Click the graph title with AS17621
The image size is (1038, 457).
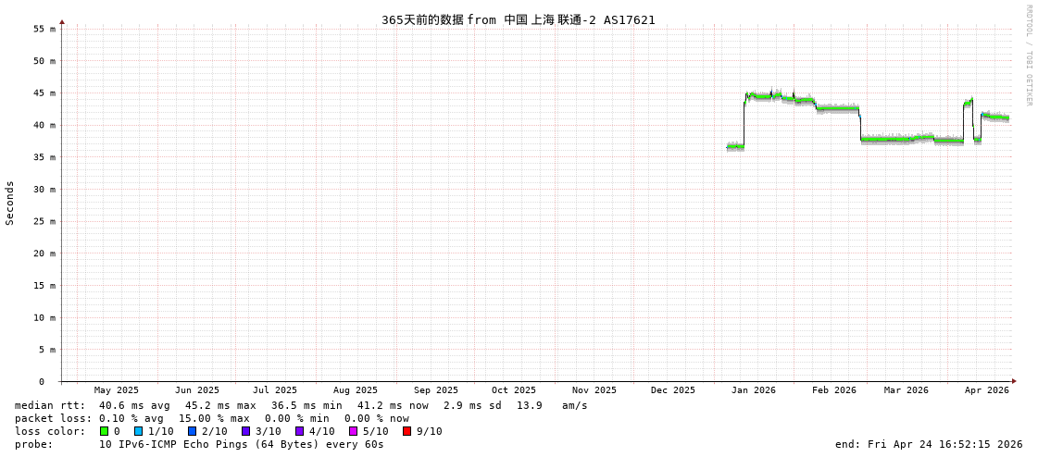tap(518, 19)
